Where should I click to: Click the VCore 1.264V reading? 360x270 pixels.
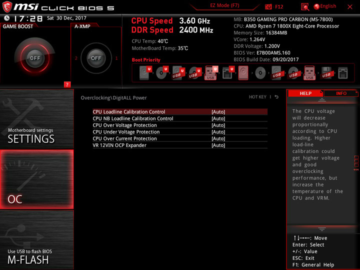[249, 39]
